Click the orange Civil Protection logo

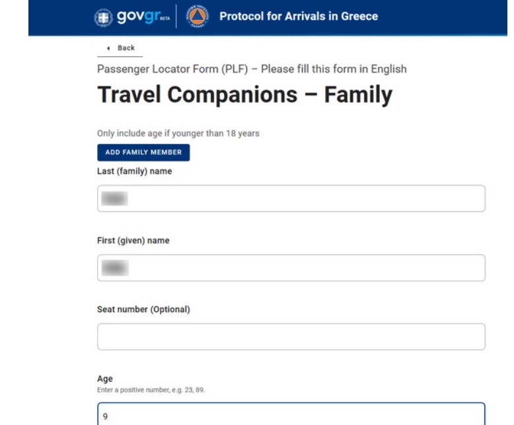tap(196, 16)
